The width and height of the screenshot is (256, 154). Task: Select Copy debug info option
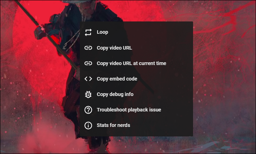tap(136, 94)
